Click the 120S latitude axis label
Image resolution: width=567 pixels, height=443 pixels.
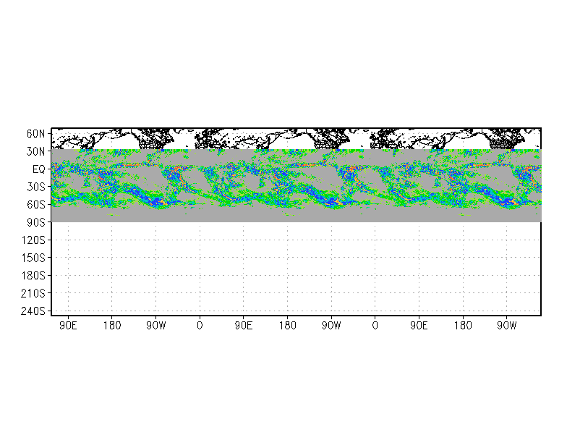(33, 240)
